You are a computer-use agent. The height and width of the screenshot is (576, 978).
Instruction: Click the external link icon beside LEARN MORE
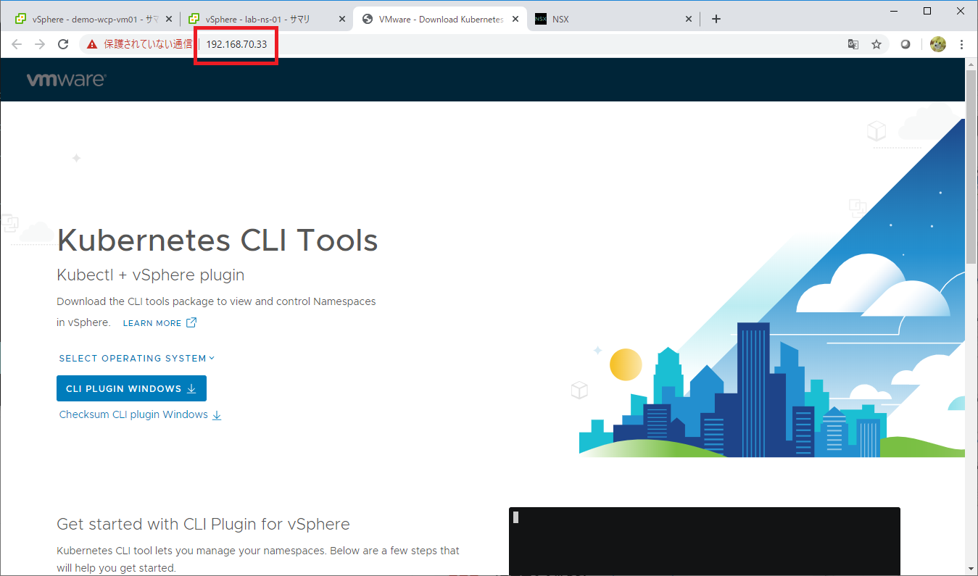click(x=191, y=322)
